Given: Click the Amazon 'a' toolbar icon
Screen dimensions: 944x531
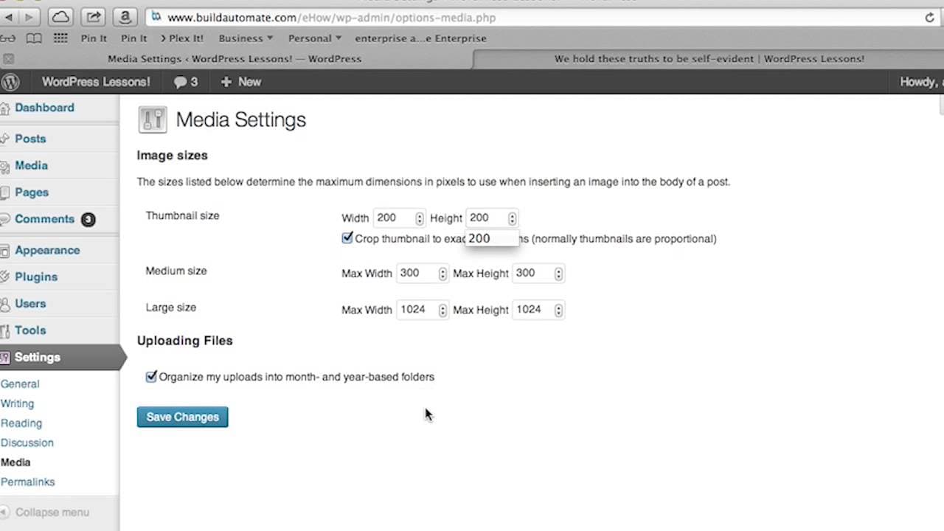Looking at the screenshot, I should point(125,17).
